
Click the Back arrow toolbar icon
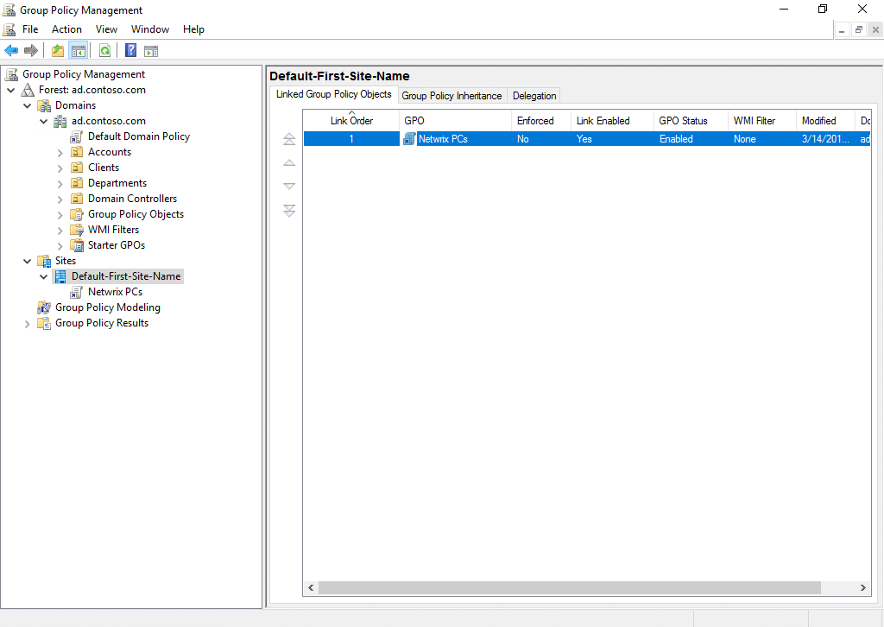pos(11,51)
